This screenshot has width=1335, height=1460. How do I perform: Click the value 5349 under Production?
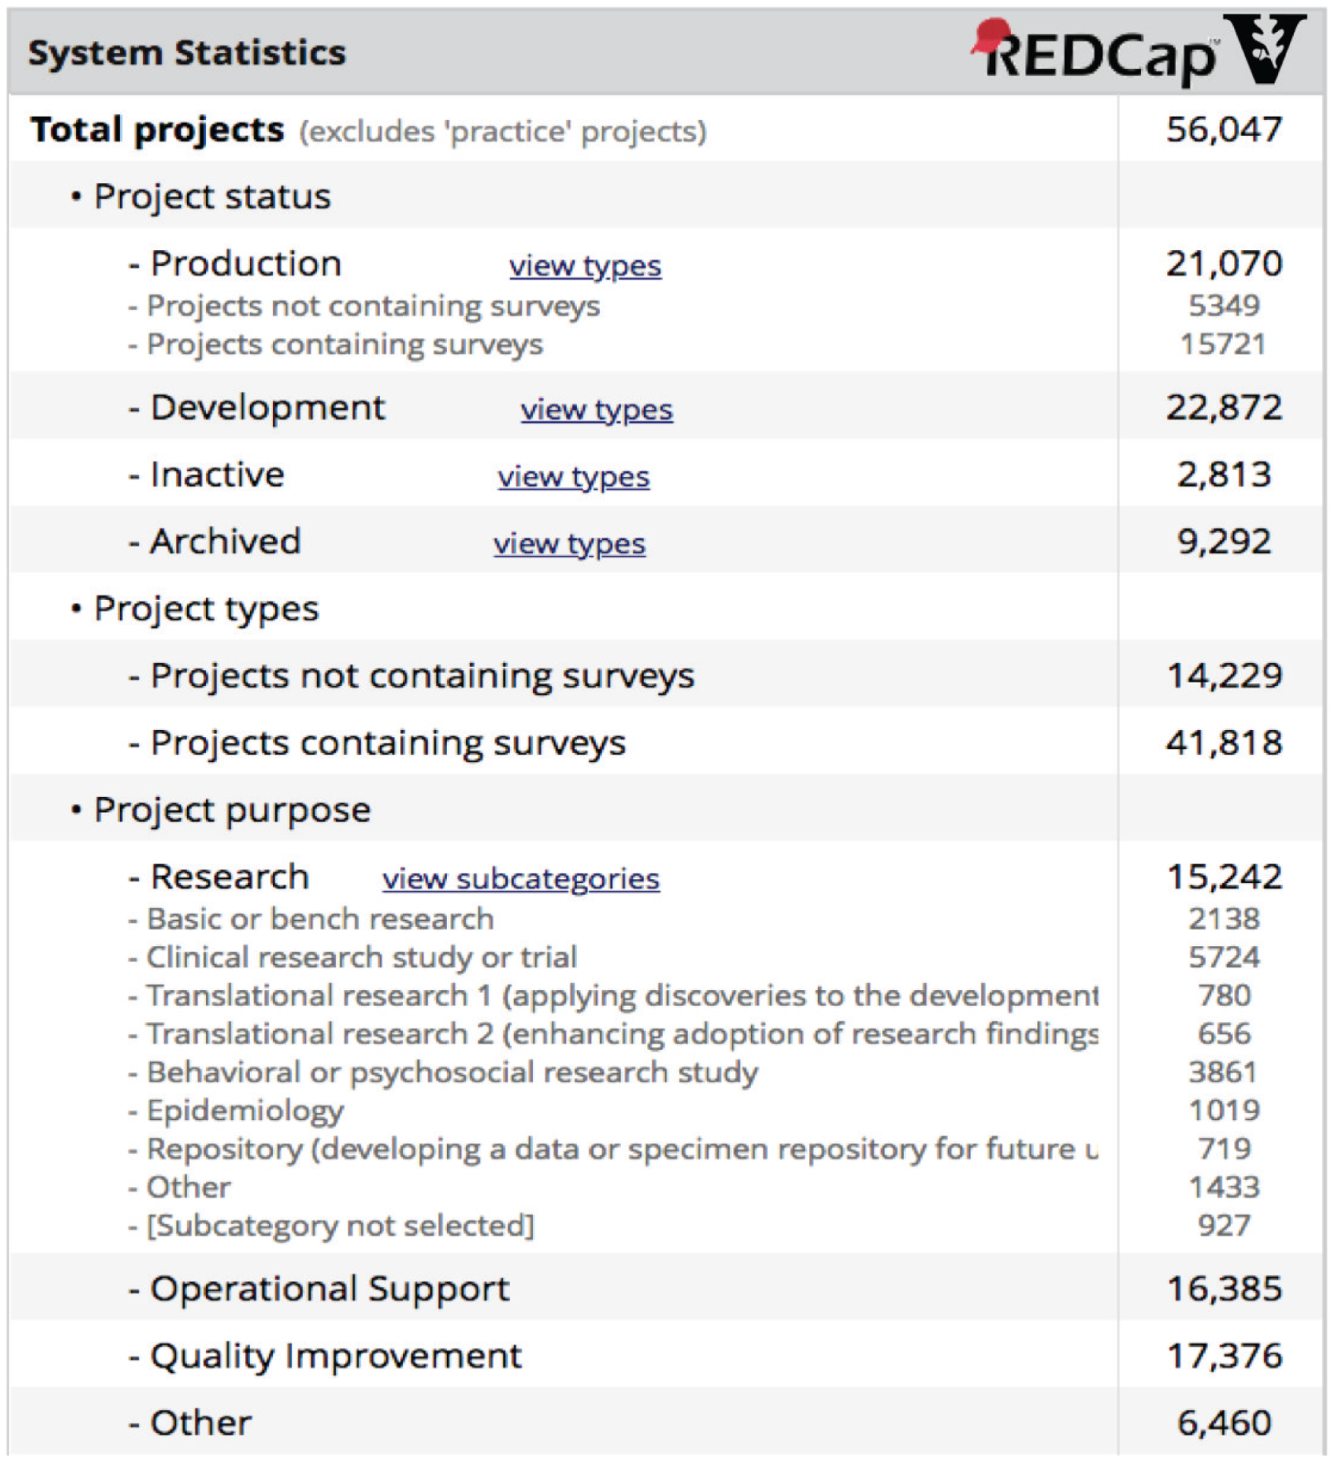[1223, 306]
